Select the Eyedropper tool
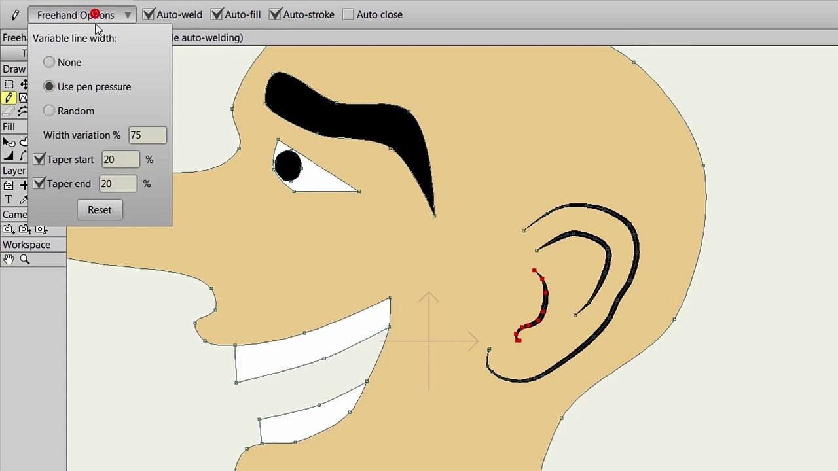838x471 pixels. tap(24, 200)
